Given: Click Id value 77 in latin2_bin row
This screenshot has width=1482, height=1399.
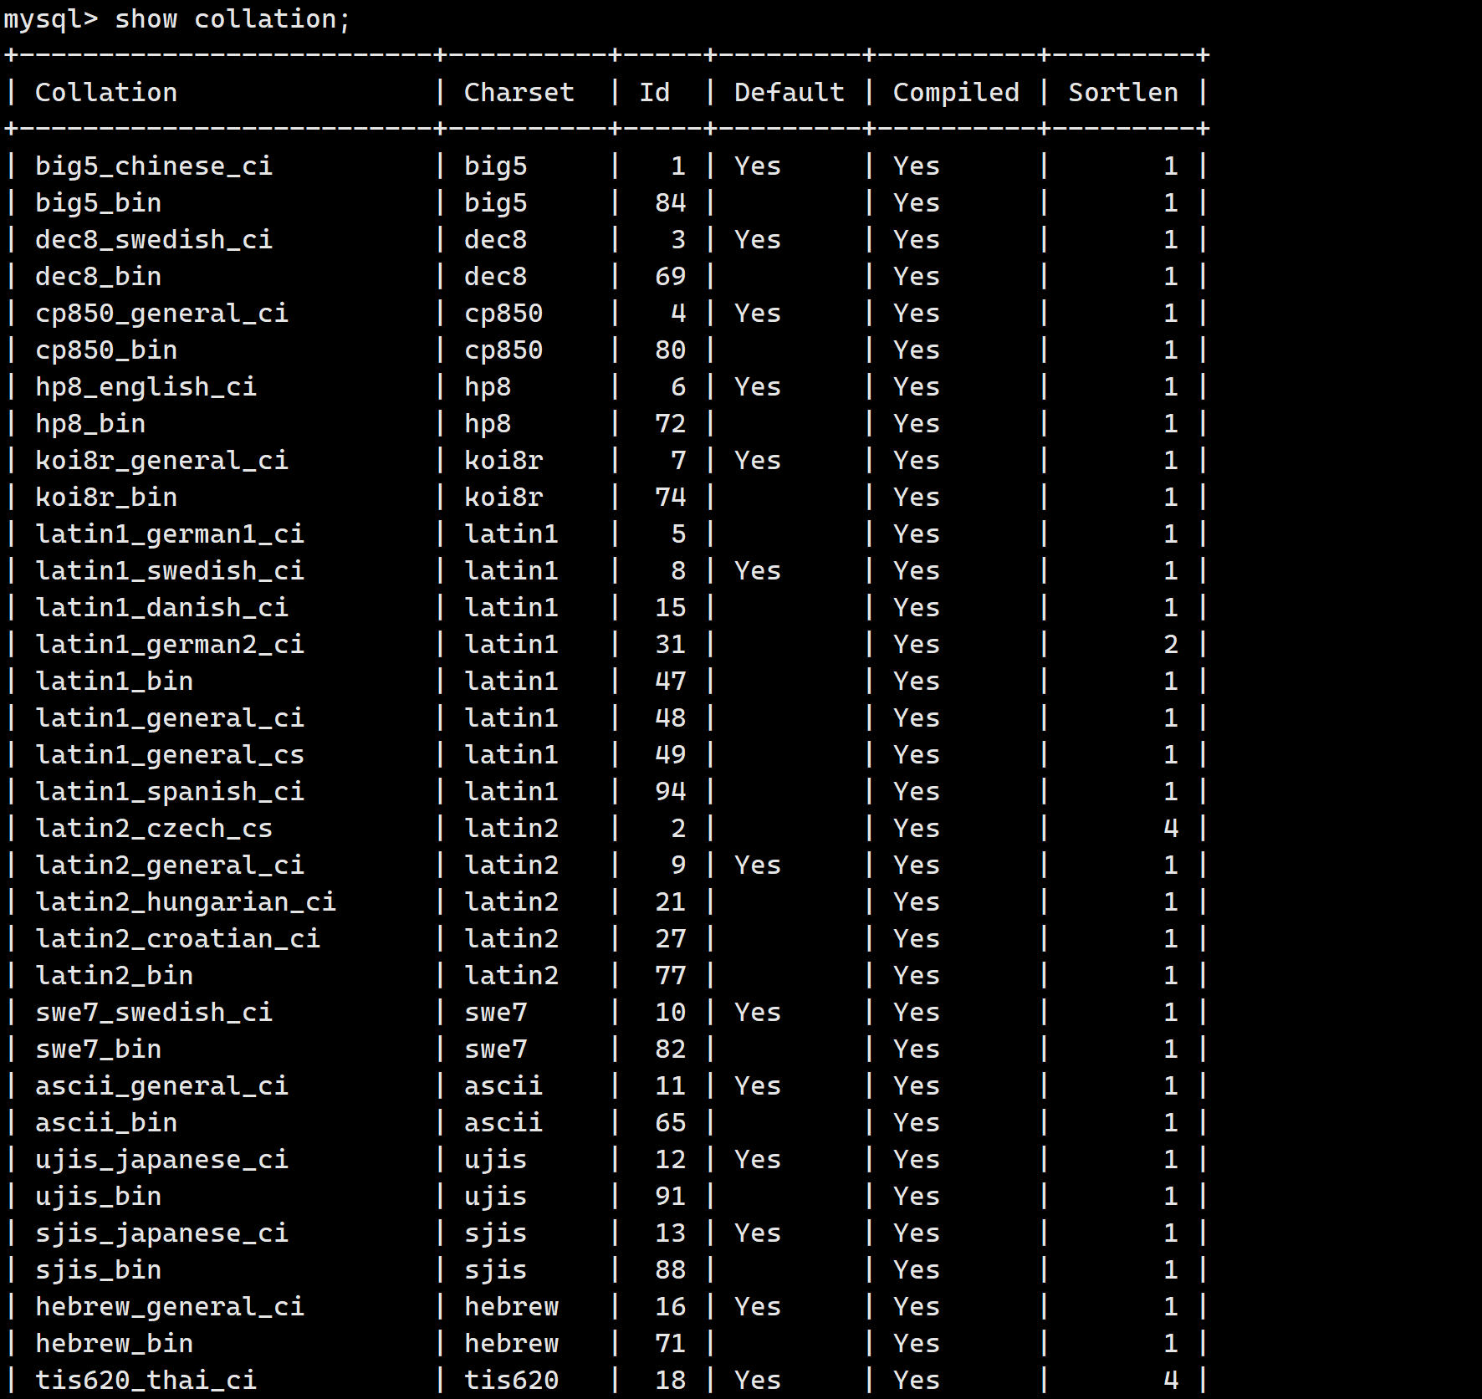Looking at the screenshot, I should click(671, 975).
